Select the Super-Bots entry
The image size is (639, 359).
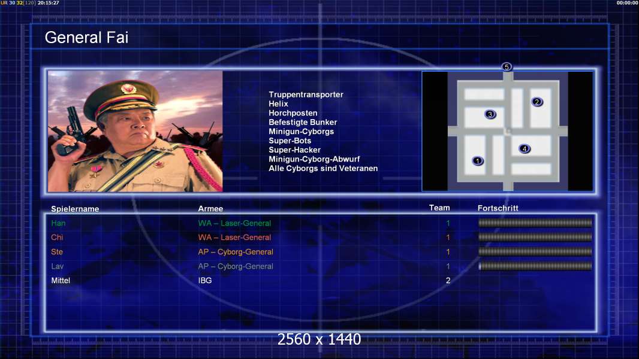pos(290,141)
